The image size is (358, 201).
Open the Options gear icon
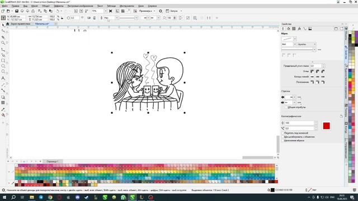click(x=161, y=11)
